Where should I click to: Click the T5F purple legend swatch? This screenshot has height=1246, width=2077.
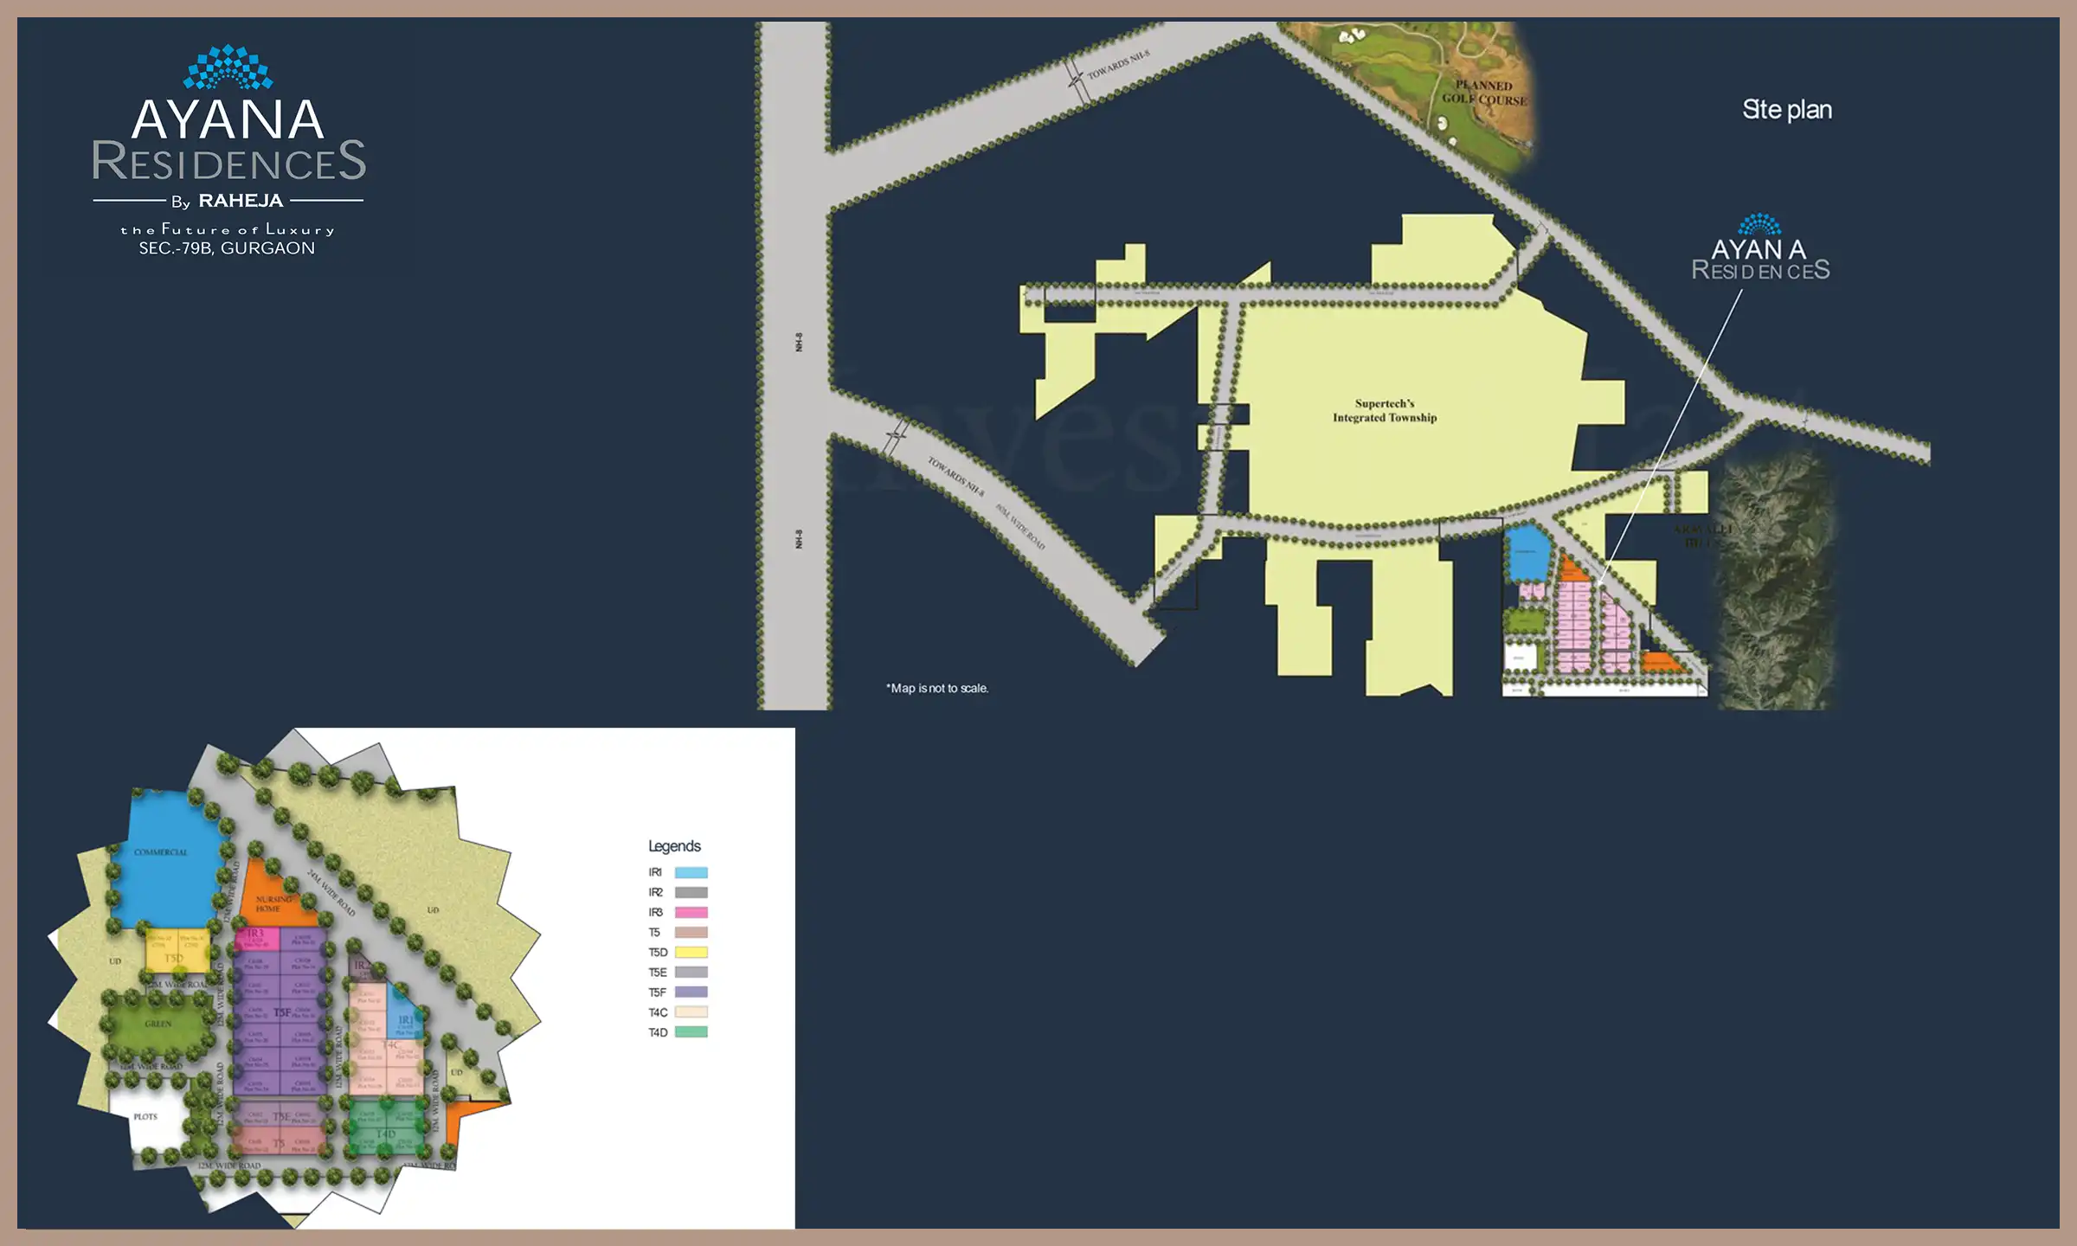691,992
